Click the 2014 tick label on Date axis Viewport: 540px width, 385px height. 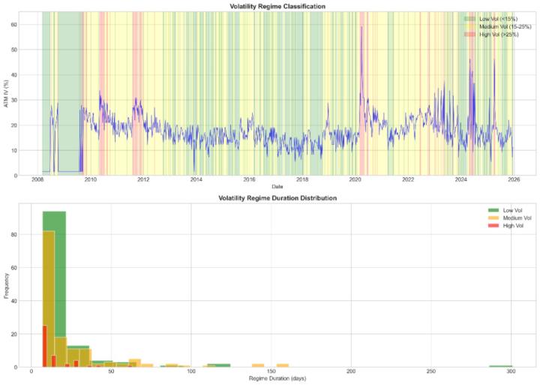(196, 179)
